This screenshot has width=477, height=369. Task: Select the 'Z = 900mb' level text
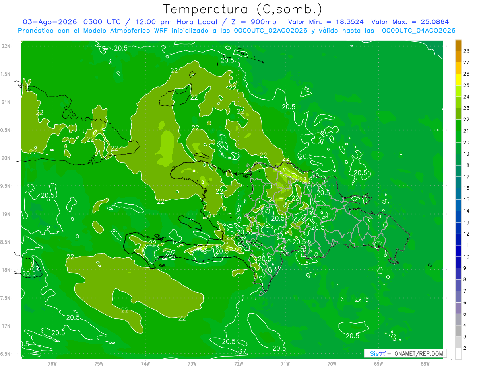click(254, 22)
